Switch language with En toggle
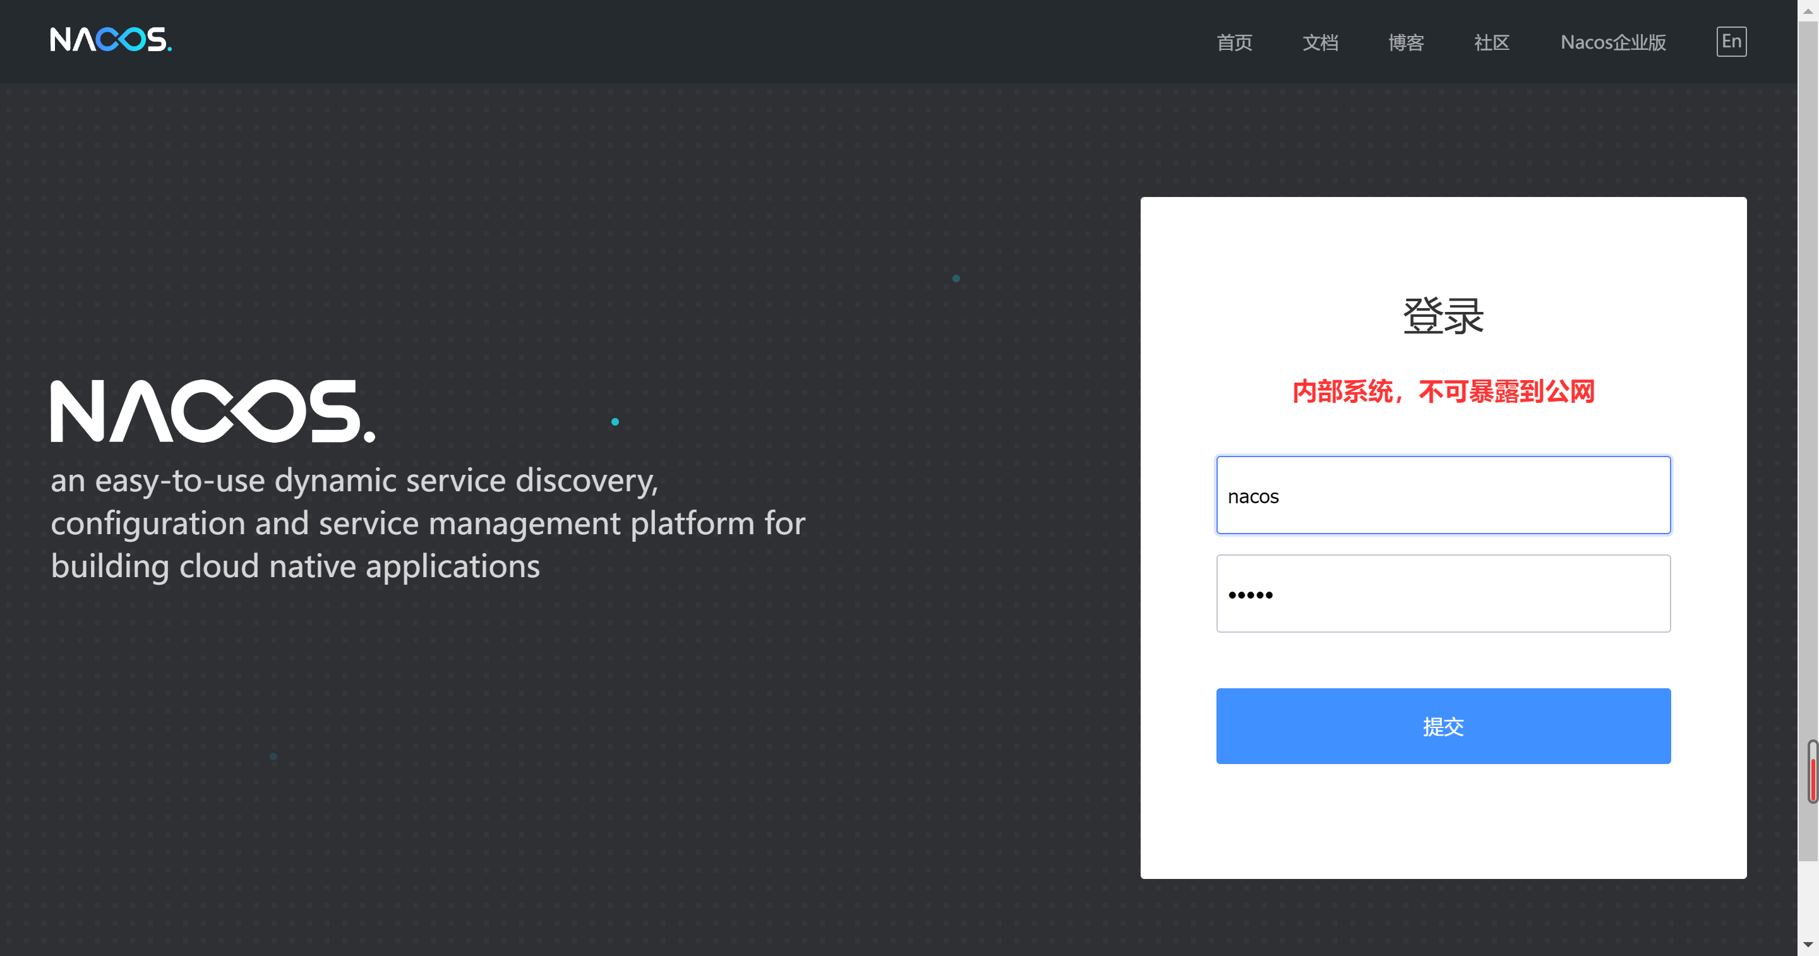The height and width of the screenshot is (956, 1819). [1731, 42]
